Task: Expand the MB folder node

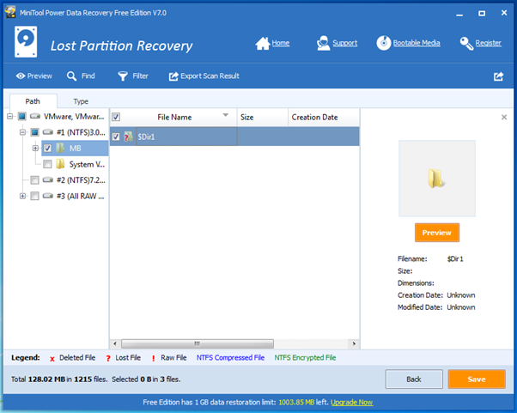Action: (35, 148)
